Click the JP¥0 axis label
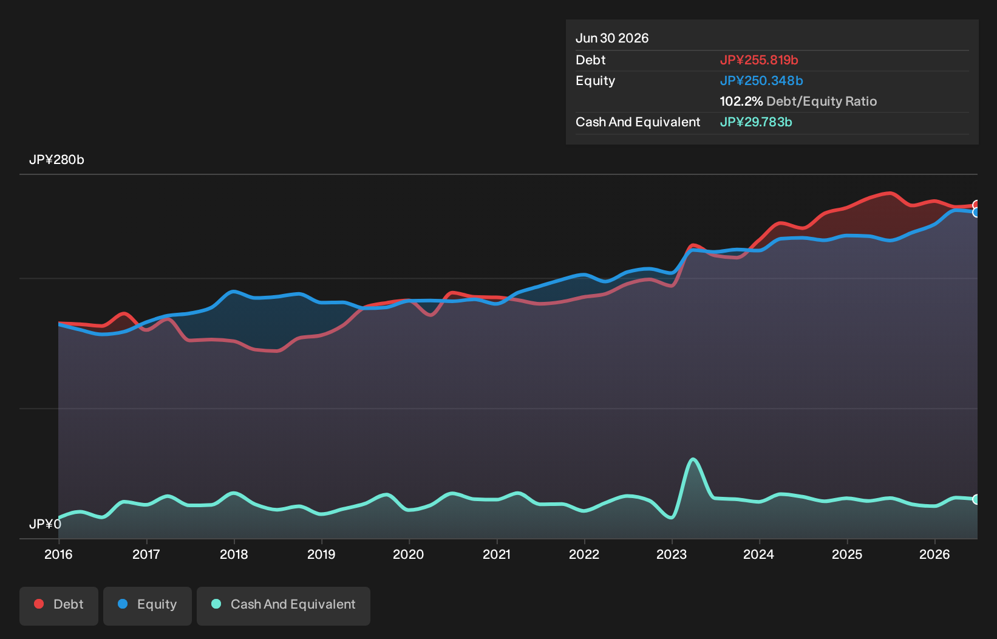997x639 pixels. (45, 524)
